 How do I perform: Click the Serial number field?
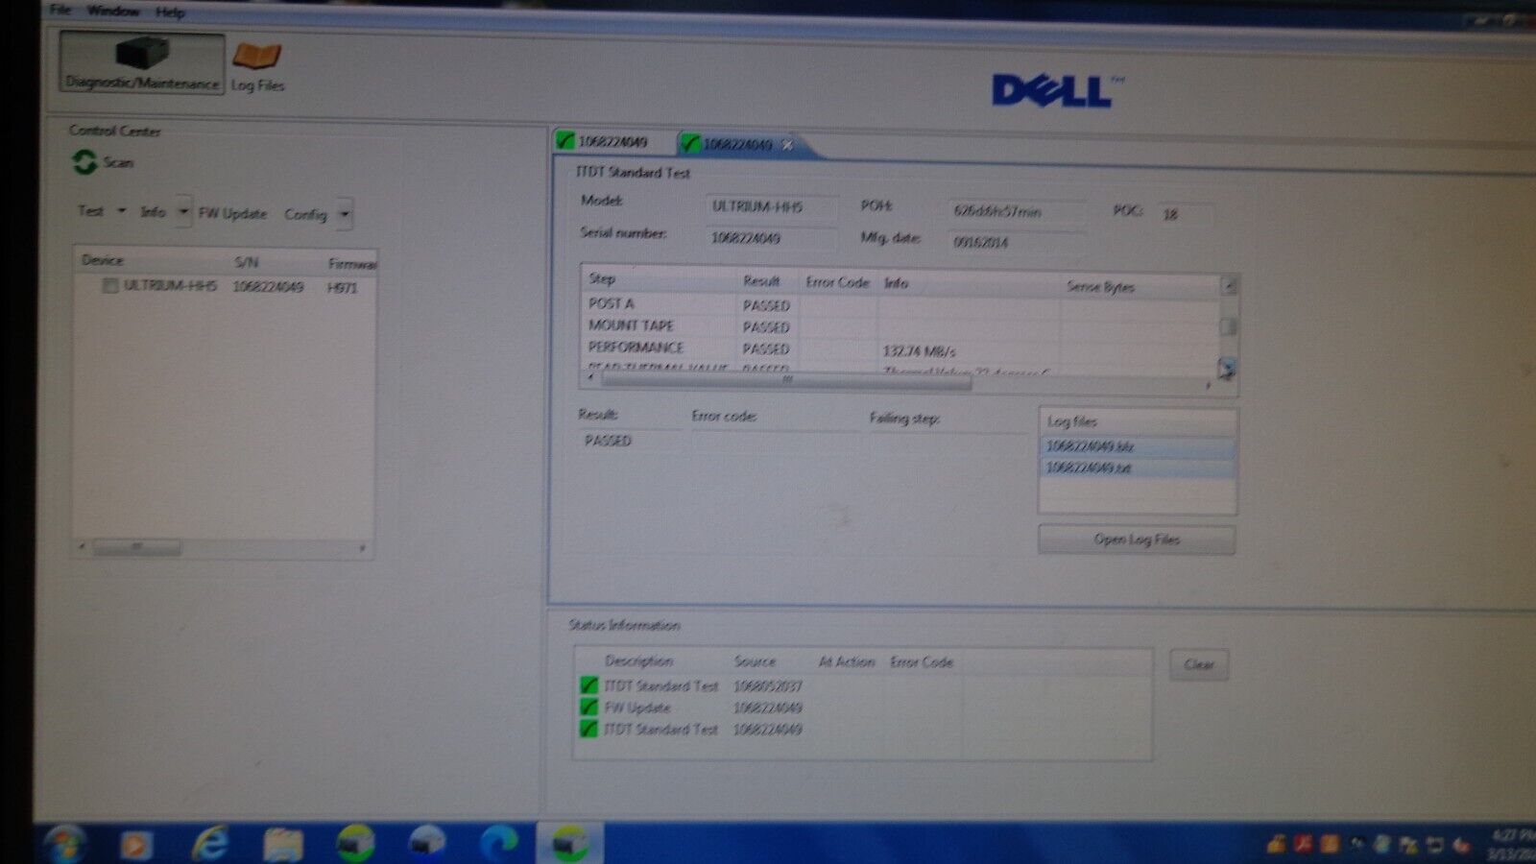tap(770, 238)
